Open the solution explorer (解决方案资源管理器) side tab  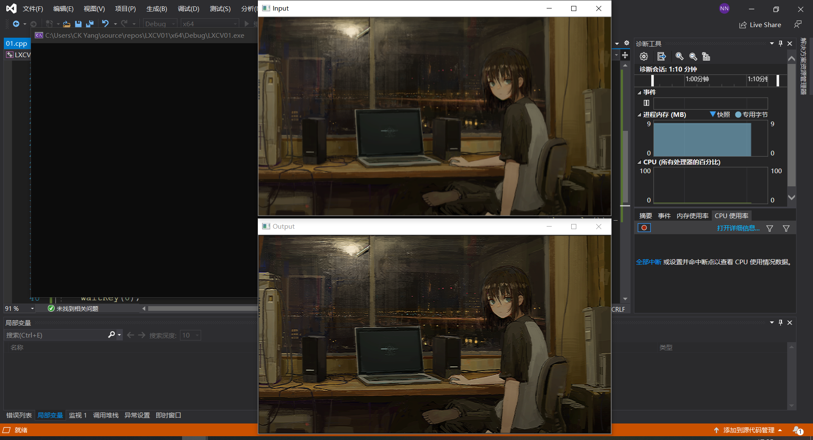(803, 66)
